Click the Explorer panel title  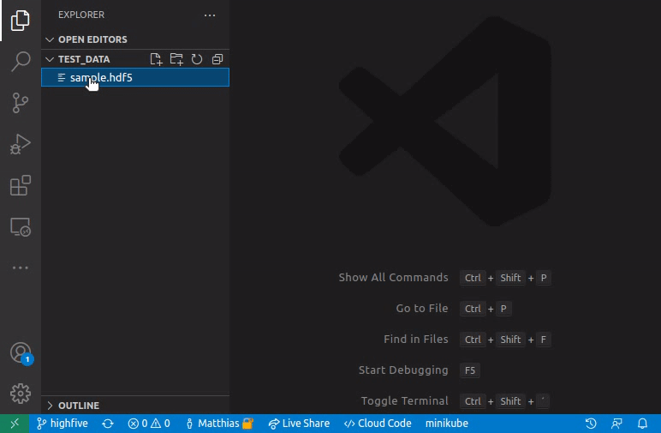(81, 15)
